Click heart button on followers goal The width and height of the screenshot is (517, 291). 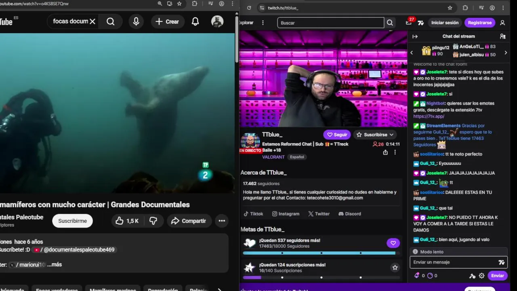point(393,243)
